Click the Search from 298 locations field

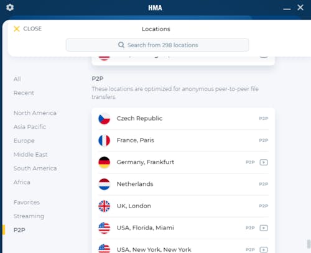pyautogui.click(x=157, y=45)
